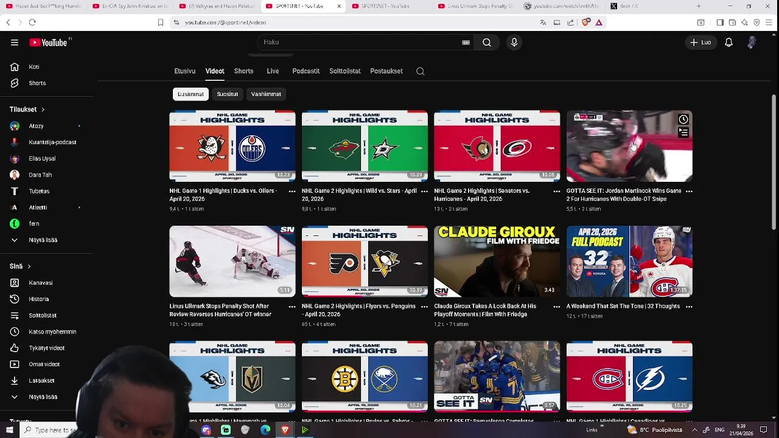This screenshot has width=779, height=438.
Task: Select the Uusimmat sort chip
Action: coord(190,94)
